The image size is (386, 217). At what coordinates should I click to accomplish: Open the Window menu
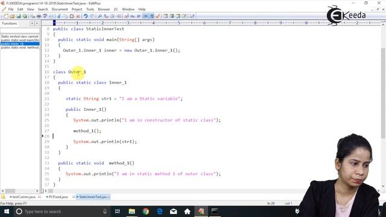click(x=128, y=10)
